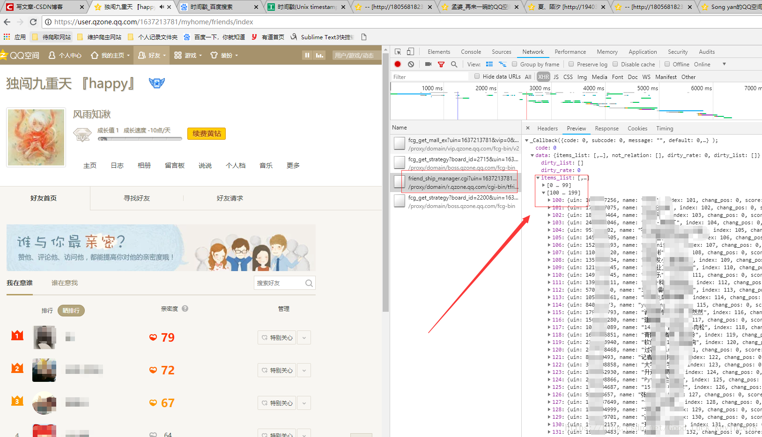Select the board_id=2715 fcg_get_strategy request
Screen dimensions: 762x437
[456, 163]
